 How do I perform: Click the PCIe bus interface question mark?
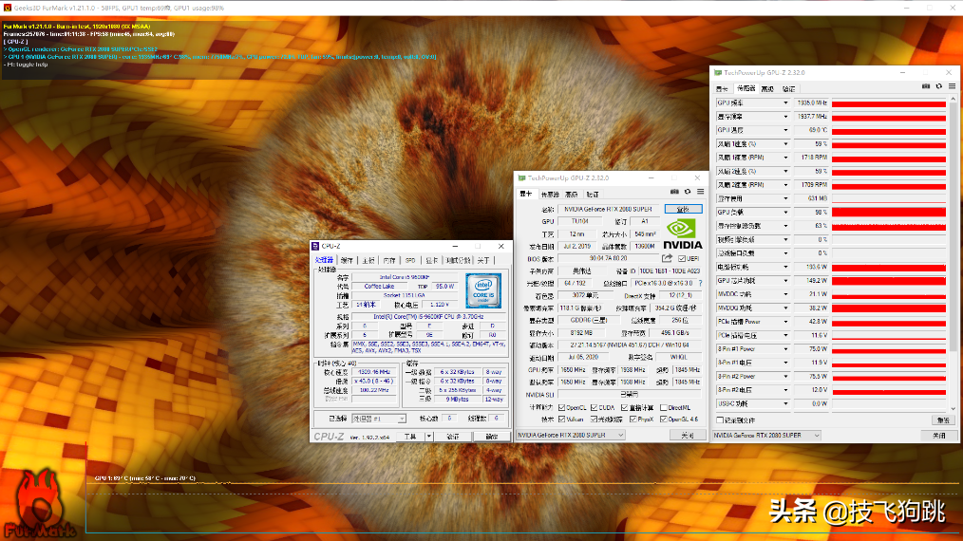coord(700,283)
